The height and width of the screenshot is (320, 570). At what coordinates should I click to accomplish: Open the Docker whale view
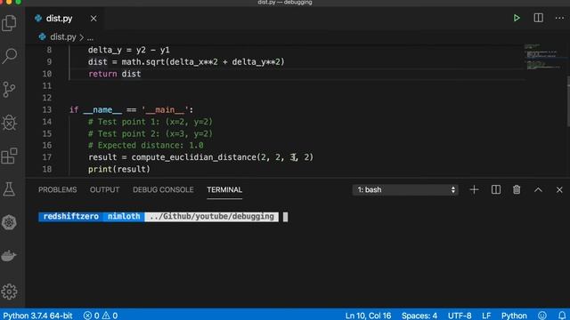click(9, 255)
